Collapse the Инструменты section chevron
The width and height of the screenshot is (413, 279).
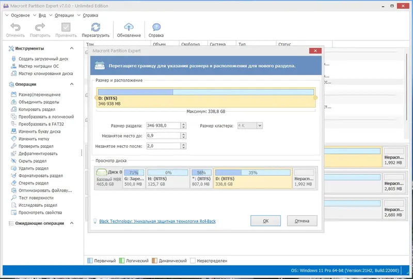[72, 48]
